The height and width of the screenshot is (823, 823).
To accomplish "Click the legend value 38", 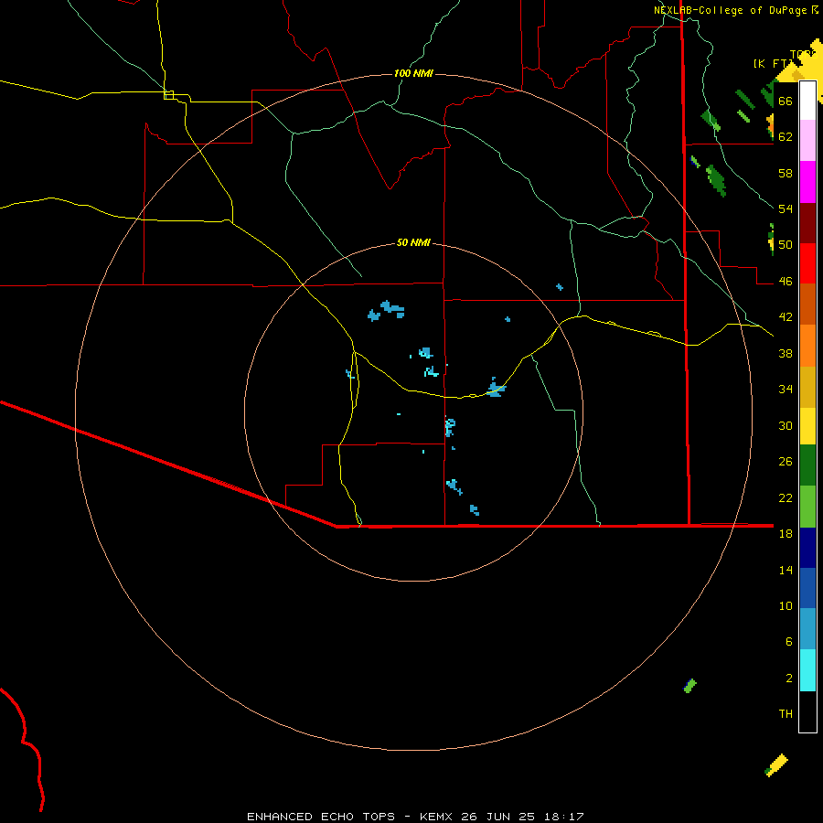I will pyautogui.click(x=786, y=353).
